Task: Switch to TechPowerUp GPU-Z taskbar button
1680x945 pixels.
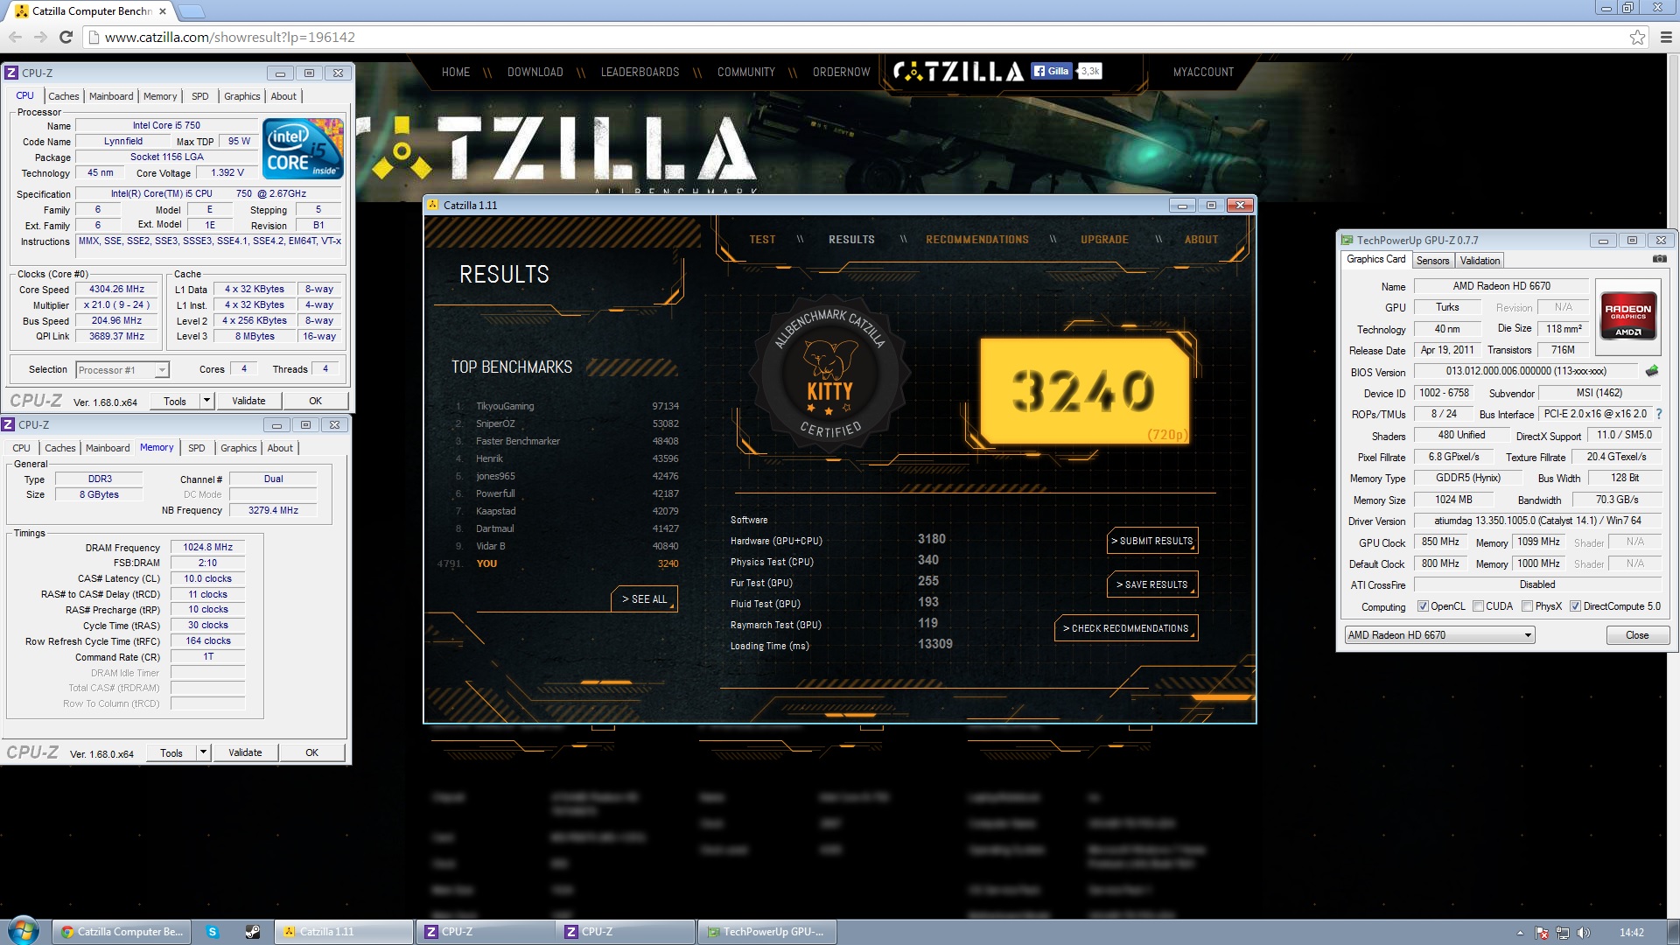Action: [x=766, y=932]
